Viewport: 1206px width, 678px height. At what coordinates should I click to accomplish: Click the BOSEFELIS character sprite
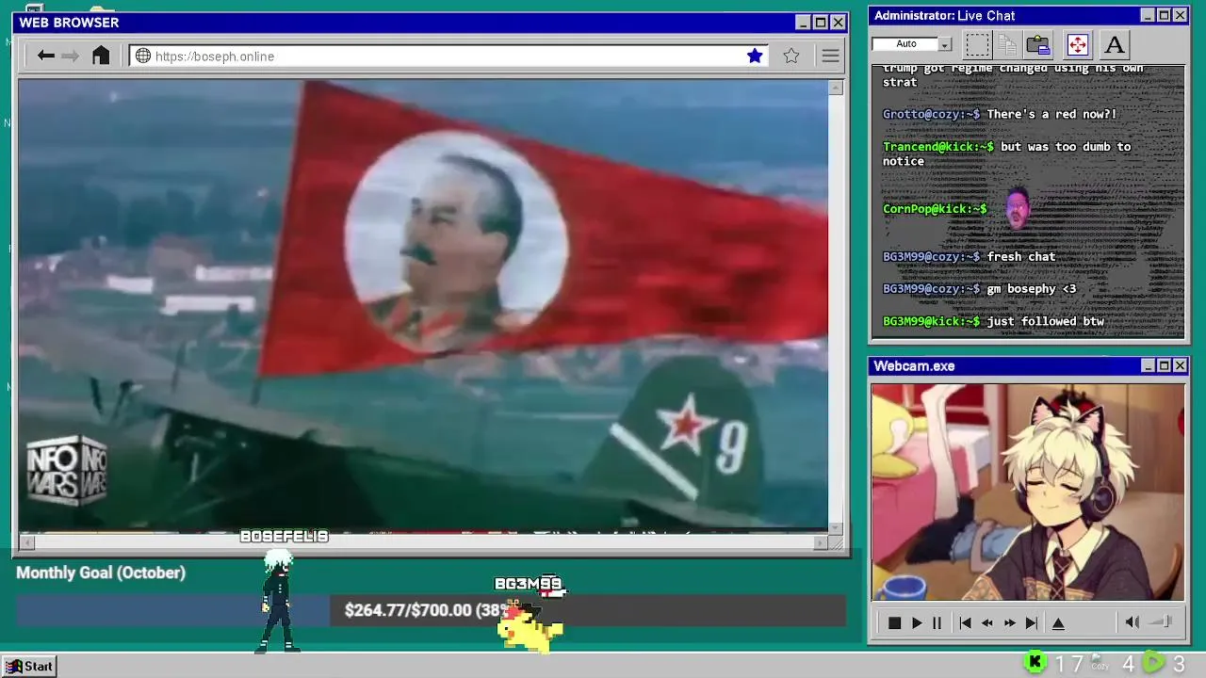[x=279, y=601]
